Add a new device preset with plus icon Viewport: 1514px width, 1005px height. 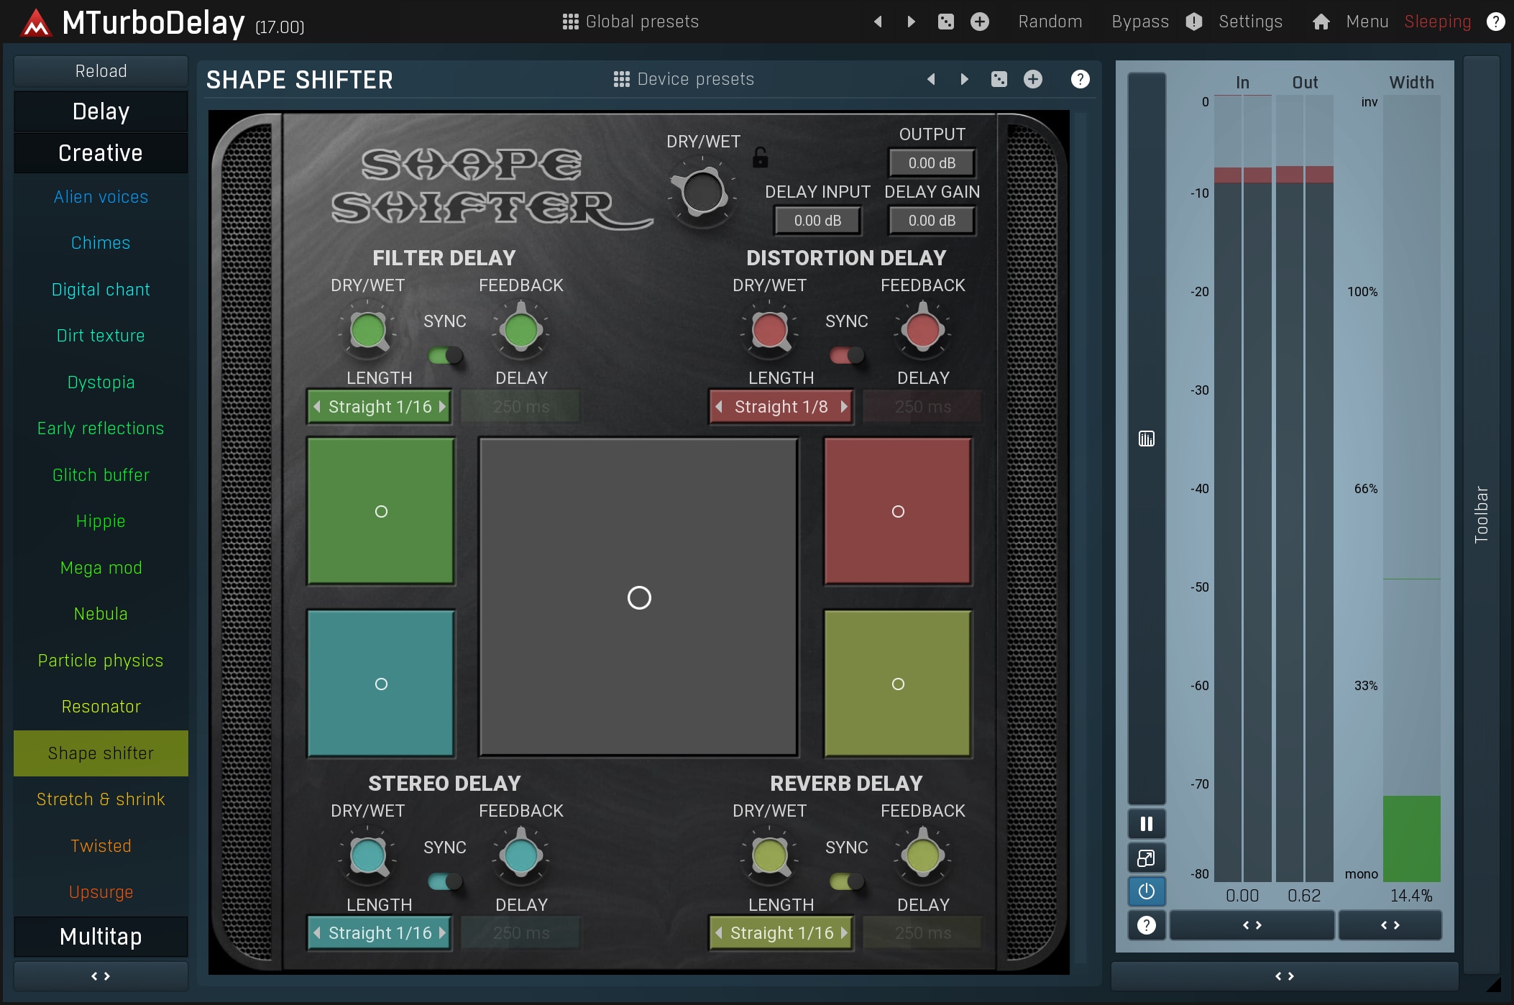1032,79
